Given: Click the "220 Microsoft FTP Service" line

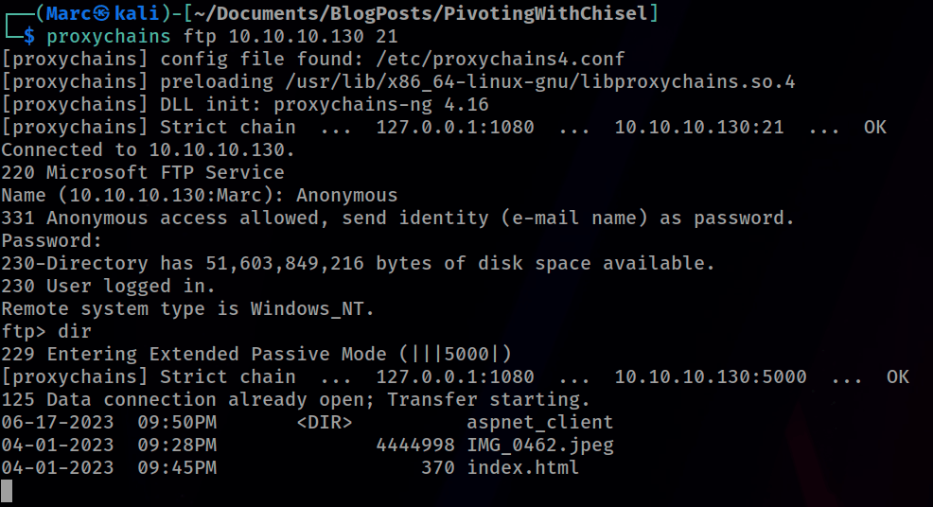Looking at the screenshot, I should (x=142, y=172).
